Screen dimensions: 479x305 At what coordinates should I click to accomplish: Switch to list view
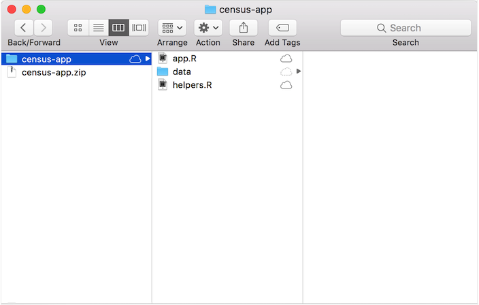tap(99, 28)
